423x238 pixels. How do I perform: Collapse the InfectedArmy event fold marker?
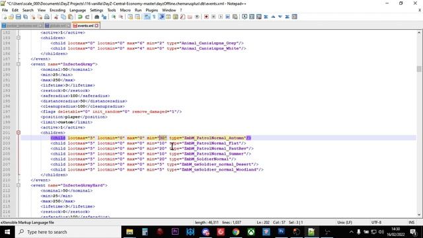pos(19,64)
